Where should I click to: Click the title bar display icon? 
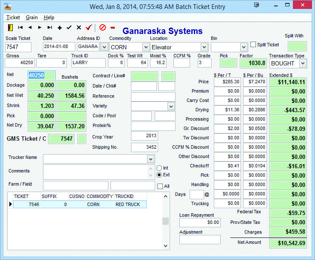tap(256, 5)
